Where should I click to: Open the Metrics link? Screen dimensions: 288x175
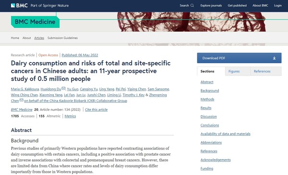tap(70, 116)
